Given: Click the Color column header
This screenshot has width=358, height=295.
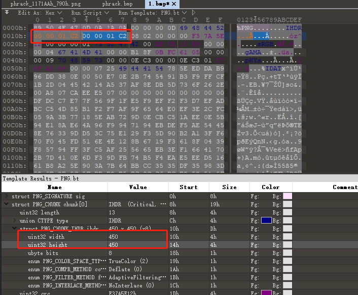Looking at the screenshot, I should [271, 187].
